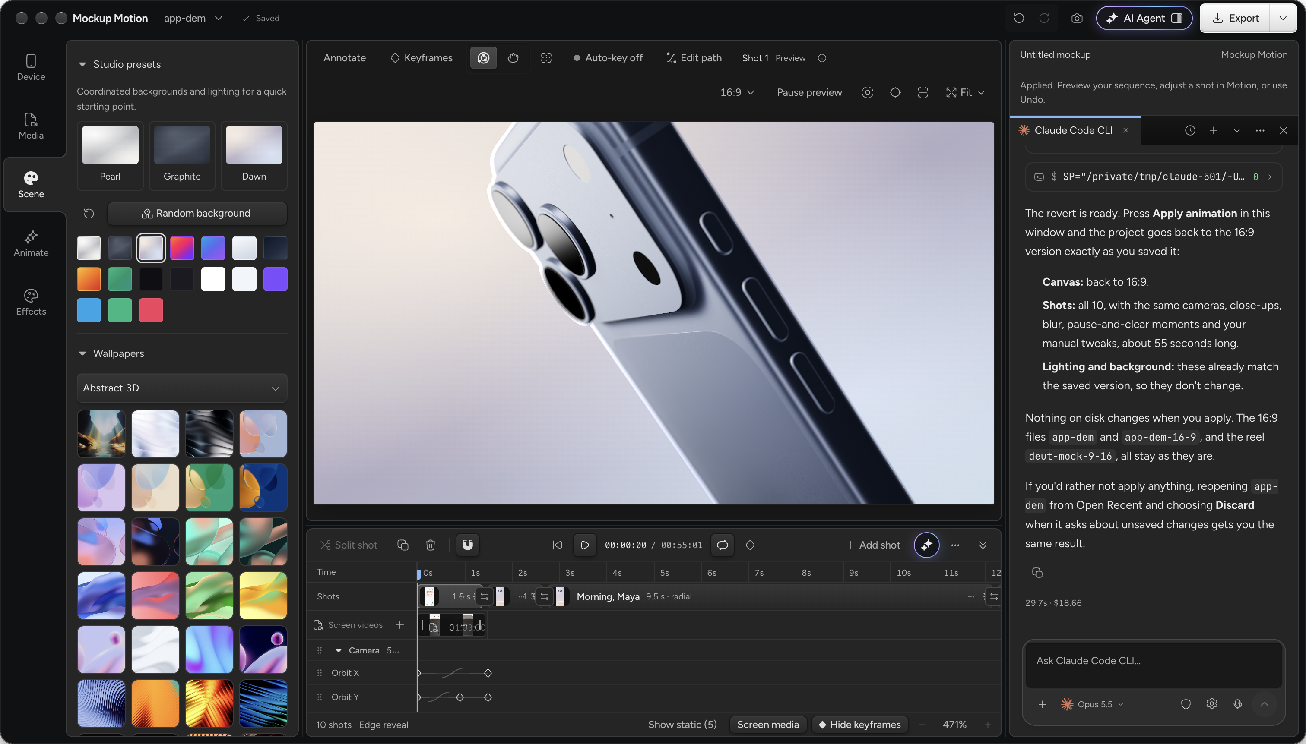
Task: Open the Keyframes tab in toolbar
Action: (x=422, y=58)
